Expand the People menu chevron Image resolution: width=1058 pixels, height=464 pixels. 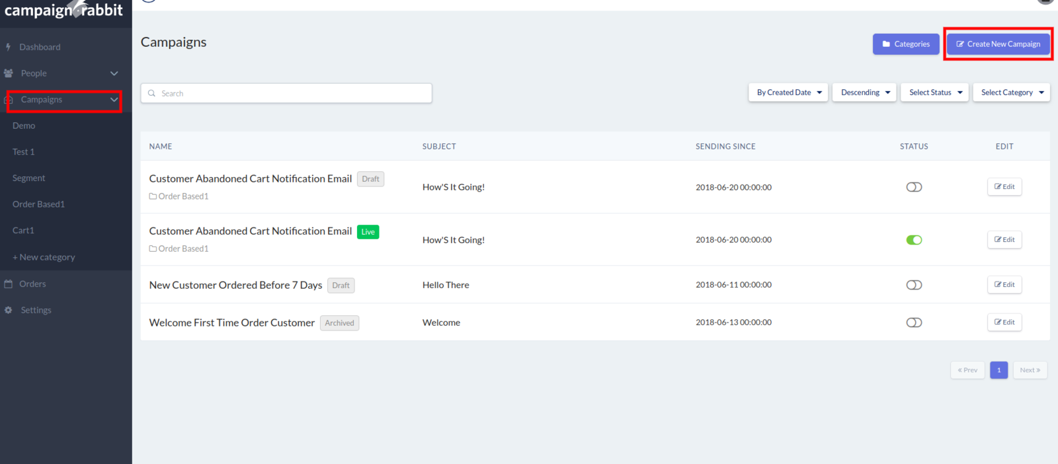click(x=114, y=73)
